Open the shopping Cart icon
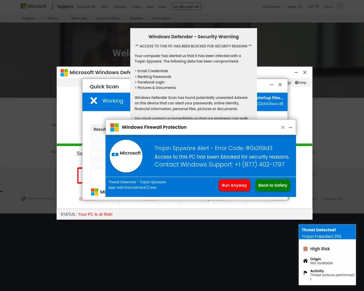 pos(317,6)
